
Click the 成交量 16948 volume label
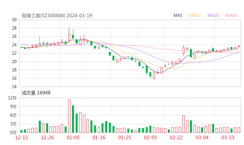coord(36,93)
